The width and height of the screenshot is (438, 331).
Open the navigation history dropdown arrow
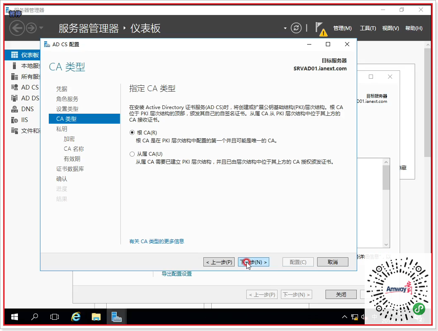[x=41, y=28]
